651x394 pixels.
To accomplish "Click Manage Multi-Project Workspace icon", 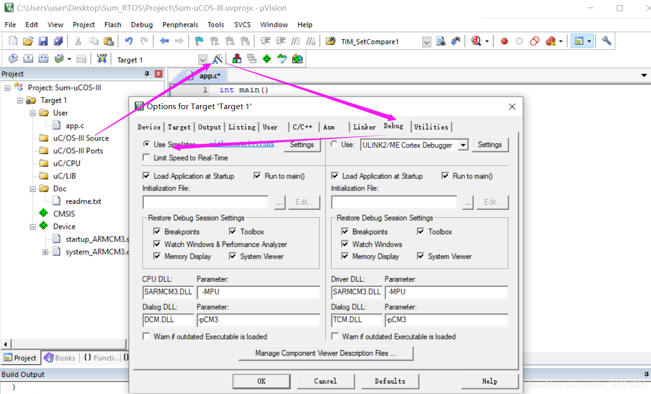I will [x=251, y=59].
